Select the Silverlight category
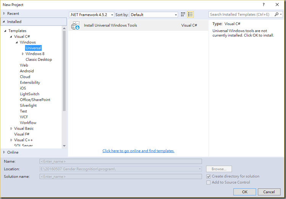The height and width of the screenshot is (199, 286). pyautogui.click(x=28, y=106)
